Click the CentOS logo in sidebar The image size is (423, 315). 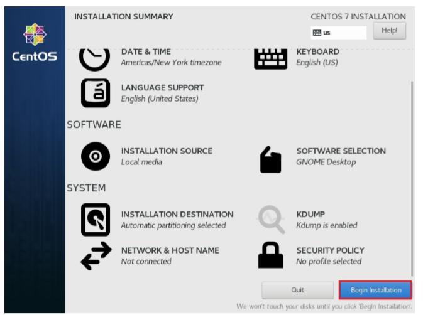coord(35,47)
